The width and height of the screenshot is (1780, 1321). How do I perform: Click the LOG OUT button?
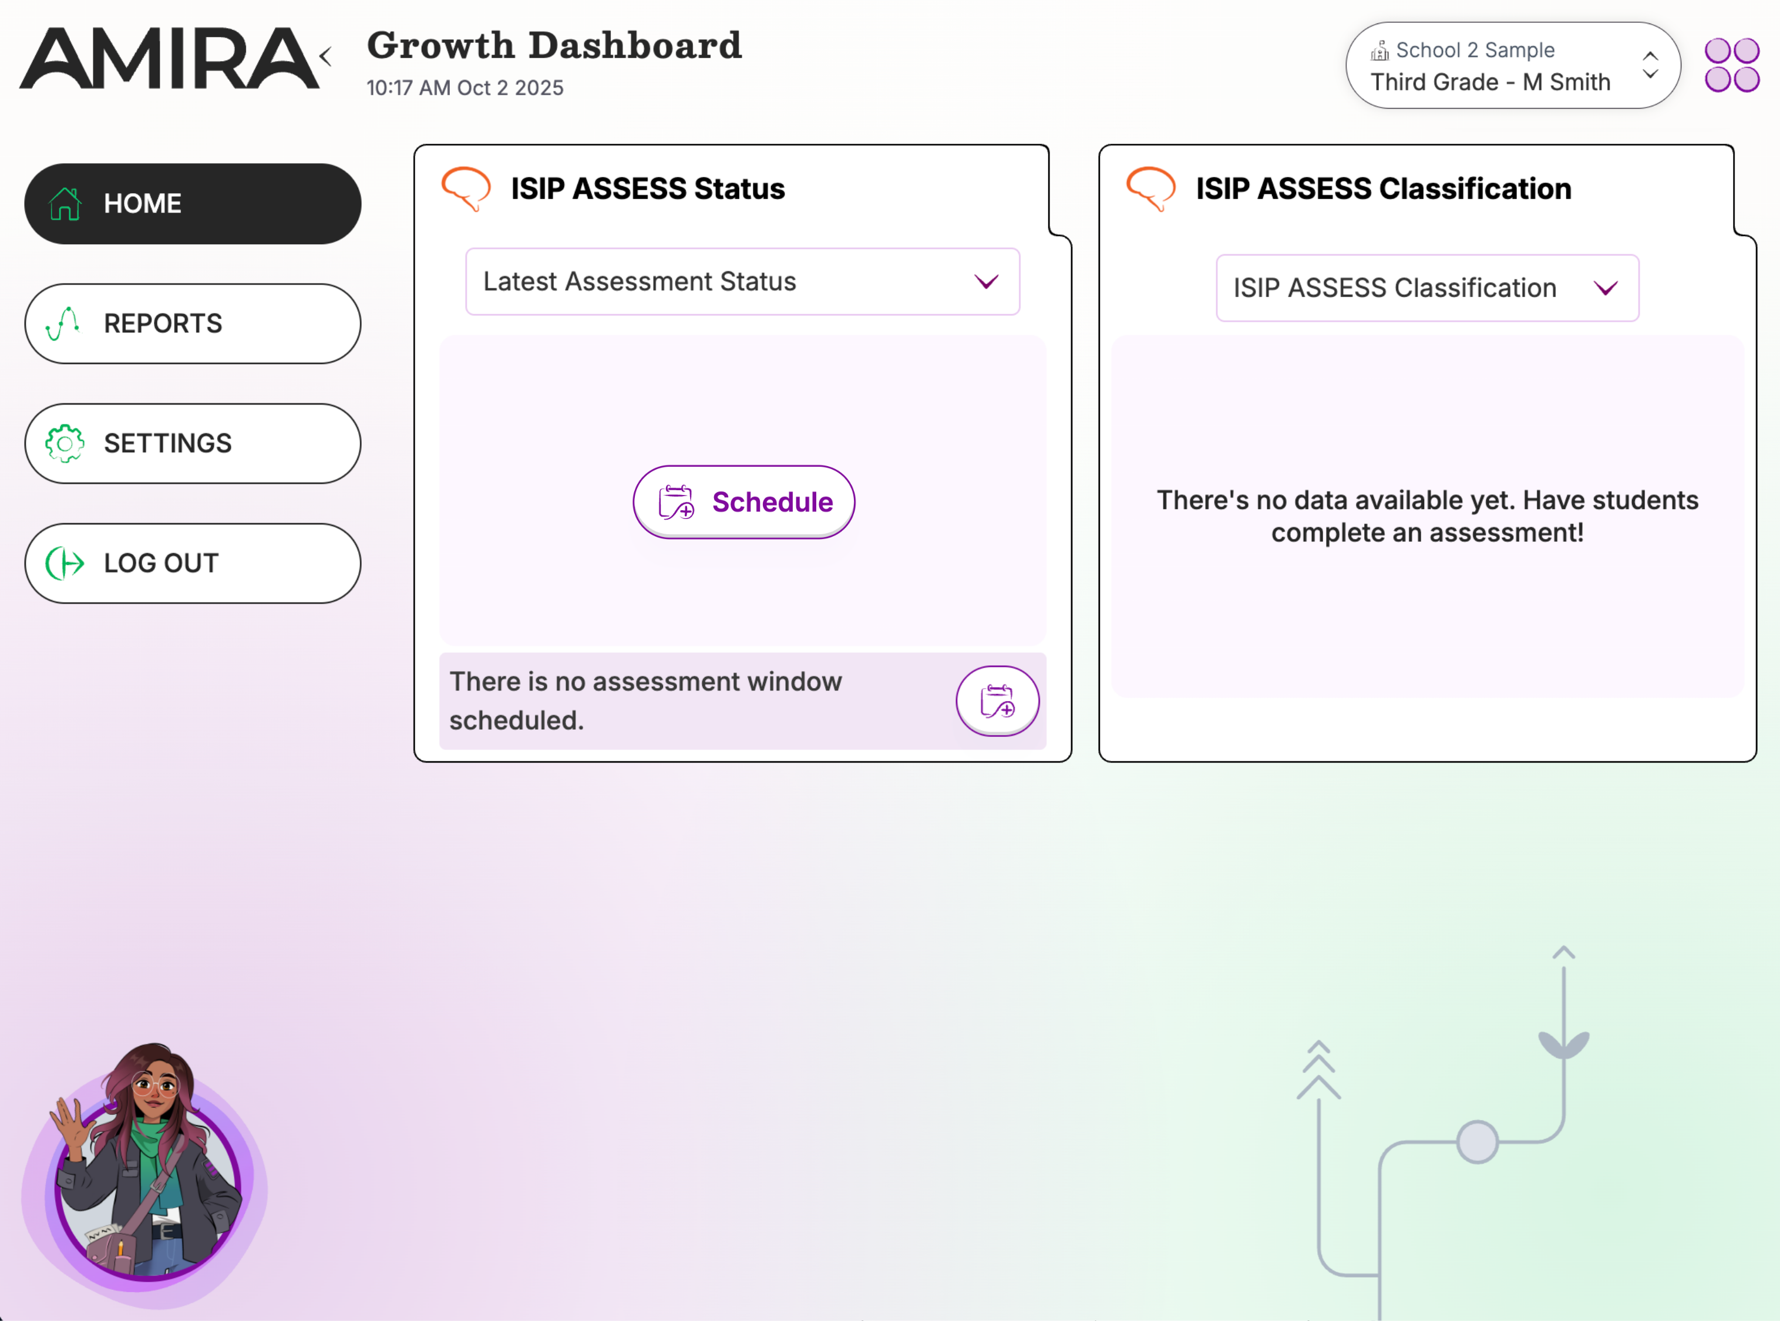[x=192, y=563]
